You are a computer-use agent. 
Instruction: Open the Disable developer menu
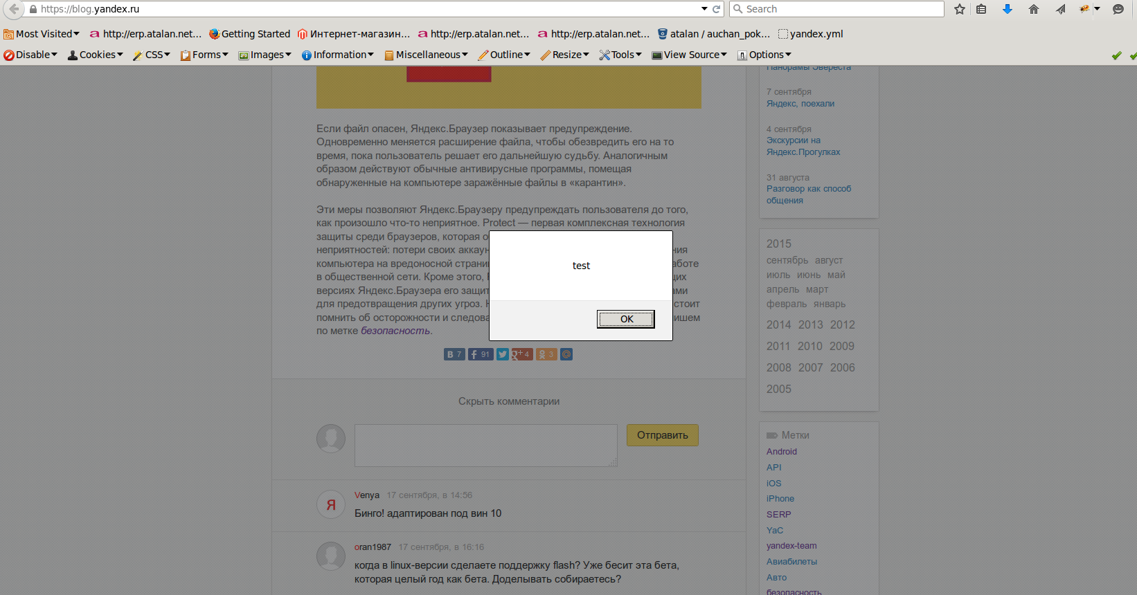(30, 55)
